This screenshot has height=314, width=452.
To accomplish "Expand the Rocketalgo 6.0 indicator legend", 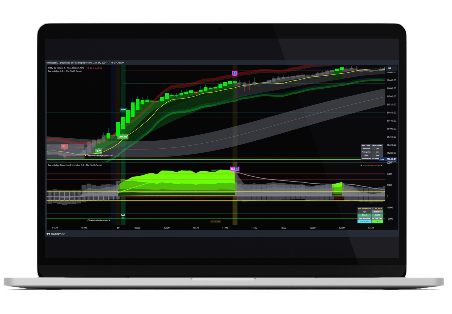I will (65, 71).
